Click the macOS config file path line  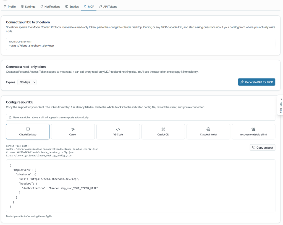[52, 149]
